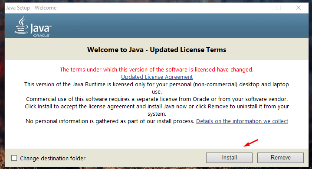Click the 'Welcome to Java - Updated License Terms' heading
Screen dimensions: 312x169
tap(157, 50)
